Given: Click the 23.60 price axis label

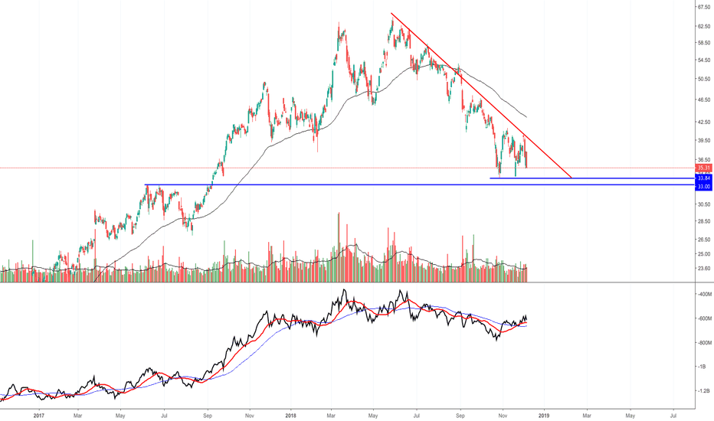Looking at the screenshot, I should pos(704,269).
